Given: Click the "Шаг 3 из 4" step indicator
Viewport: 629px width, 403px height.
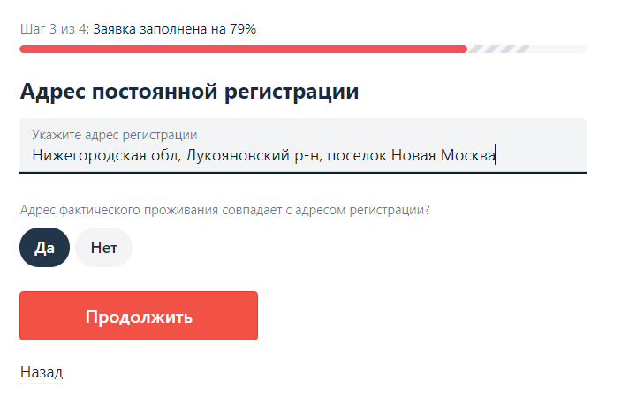Looking at the screenshot, I should [x=53, y=29].
